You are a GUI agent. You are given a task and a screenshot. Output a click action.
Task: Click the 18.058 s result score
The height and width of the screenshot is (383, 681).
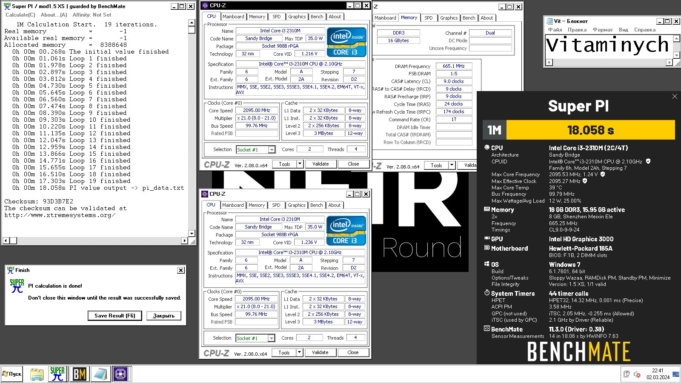591,130
